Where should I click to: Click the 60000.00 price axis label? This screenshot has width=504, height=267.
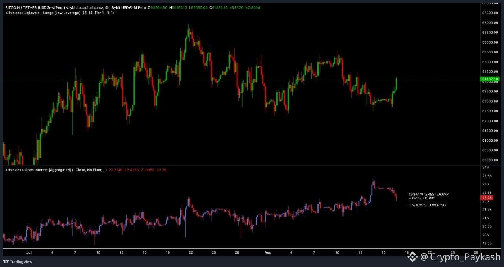tap(490, 160)
